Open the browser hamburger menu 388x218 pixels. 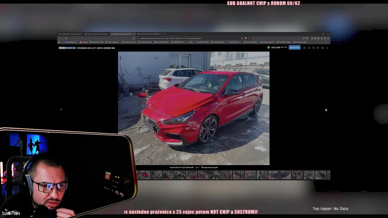[x=328, y=38]
